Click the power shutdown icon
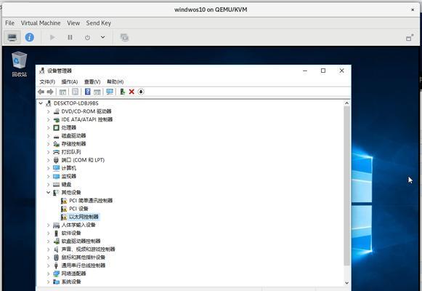422x291 pixels. pos(87,37)
